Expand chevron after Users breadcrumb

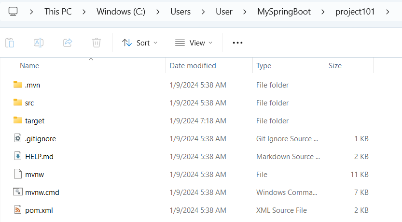(x=203, y=12)
